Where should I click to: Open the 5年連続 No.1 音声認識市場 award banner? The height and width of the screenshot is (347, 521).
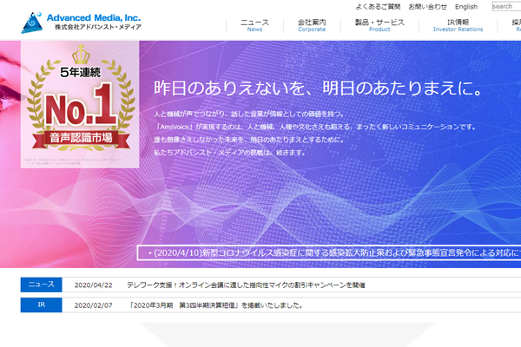pos(80,104)
